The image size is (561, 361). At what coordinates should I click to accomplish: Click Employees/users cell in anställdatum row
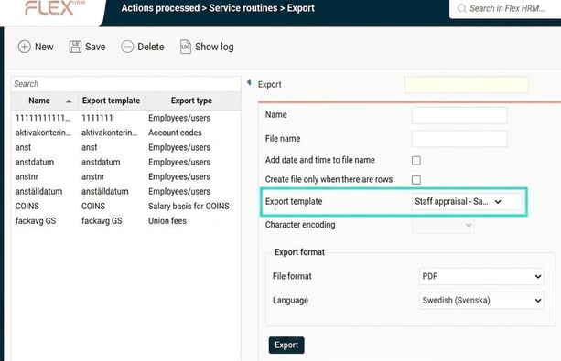[x=179, y=191]
